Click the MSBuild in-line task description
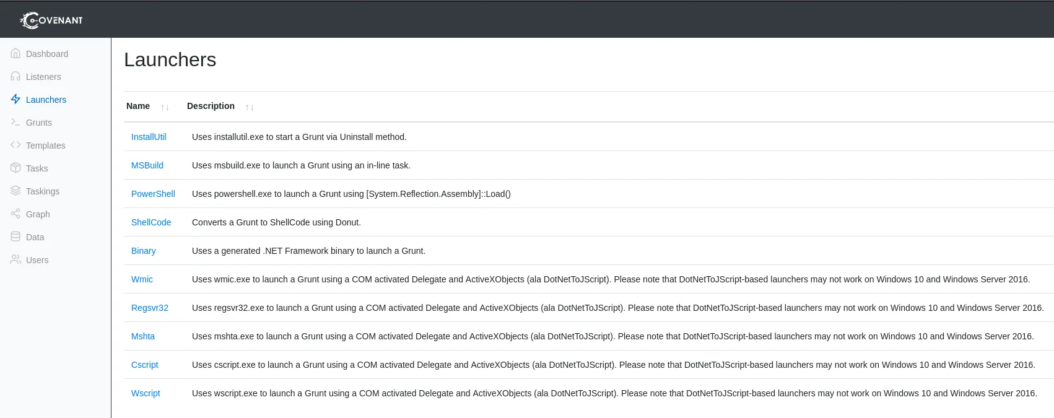This screenshot has width=1054, height=418. 301,165
